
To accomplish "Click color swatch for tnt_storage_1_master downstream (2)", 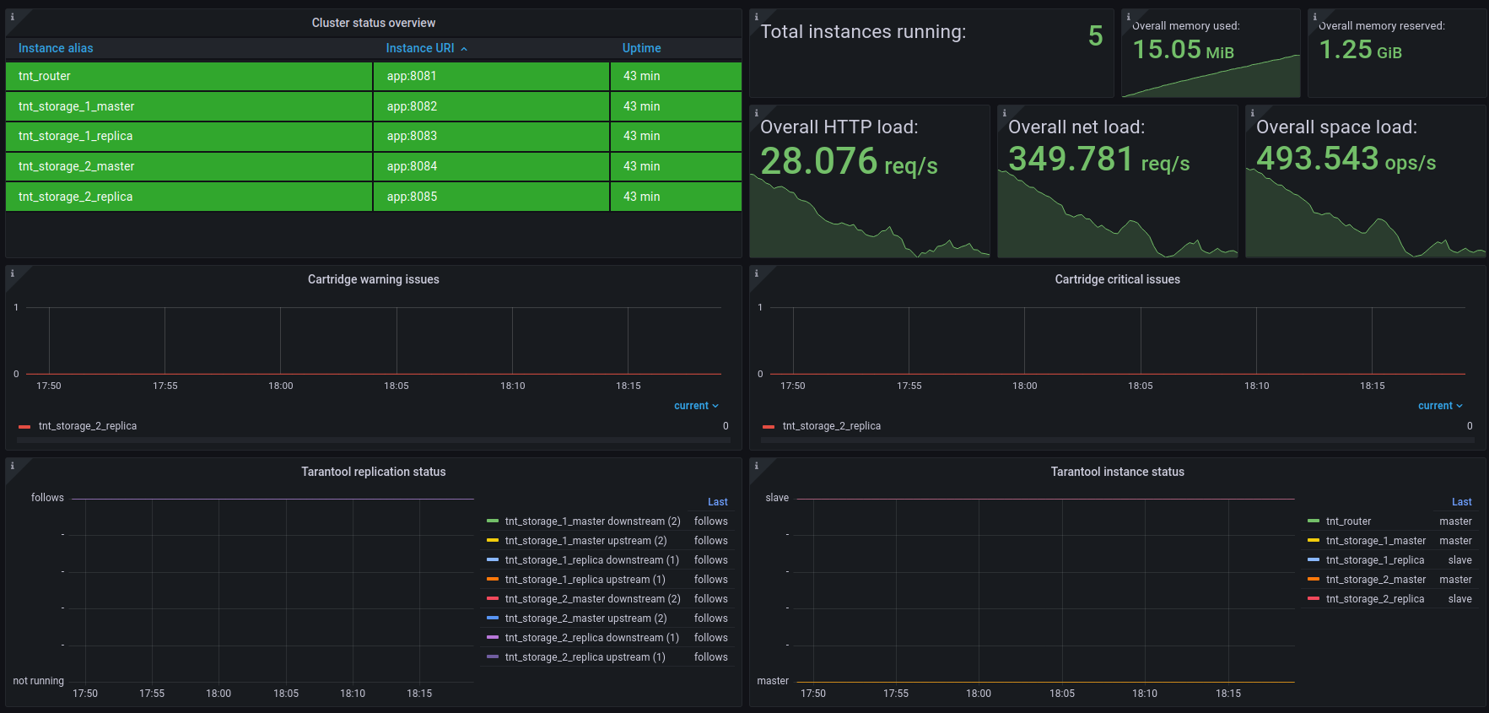I will pyautogui.click(x=493, y=521).
